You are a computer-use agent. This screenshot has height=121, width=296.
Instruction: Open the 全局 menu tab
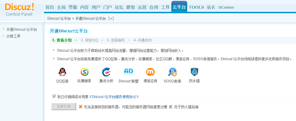click(61, 7)
